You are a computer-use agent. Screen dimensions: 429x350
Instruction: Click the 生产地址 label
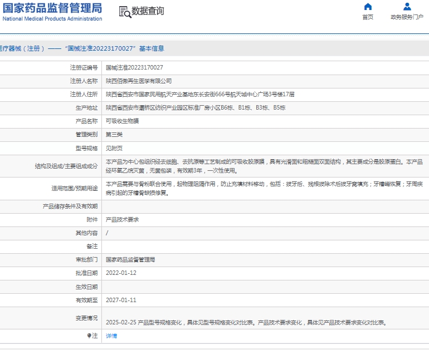tap(86, 107)
